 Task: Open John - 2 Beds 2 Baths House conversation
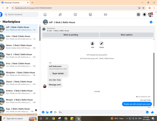[x=19, y=38]
